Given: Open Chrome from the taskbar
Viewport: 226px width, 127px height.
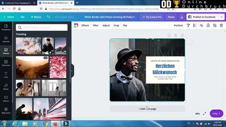Looking at the screenshot, I should coord(46,124).
